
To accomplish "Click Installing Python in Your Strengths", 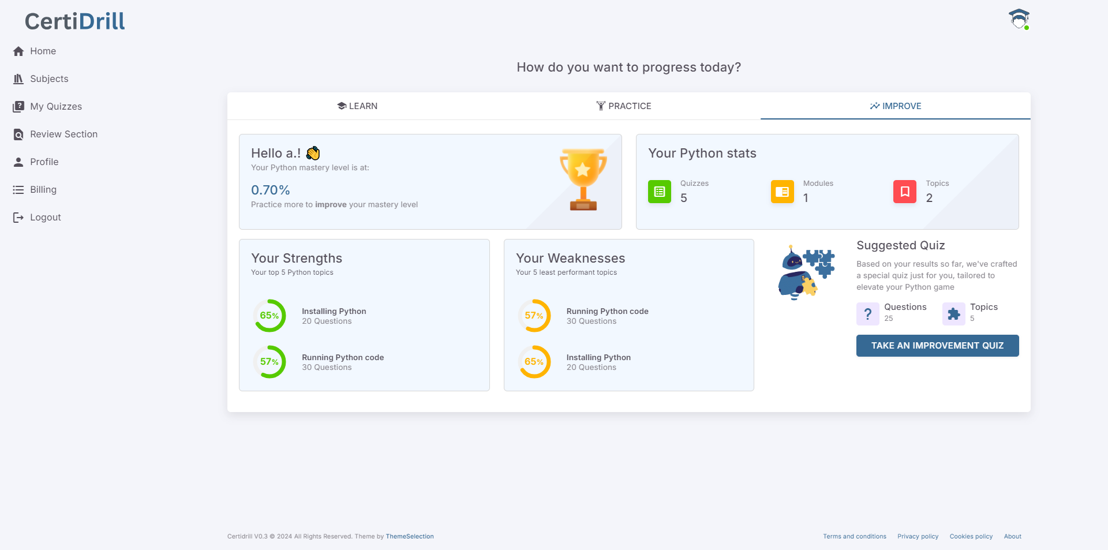I will tap(334, 311).
